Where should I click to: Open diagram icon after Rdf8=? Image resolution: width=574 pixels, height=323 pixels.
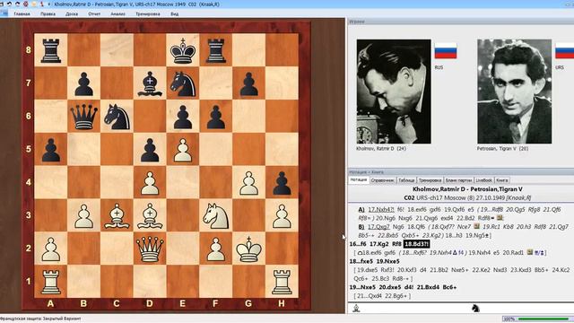coord(500,217)
